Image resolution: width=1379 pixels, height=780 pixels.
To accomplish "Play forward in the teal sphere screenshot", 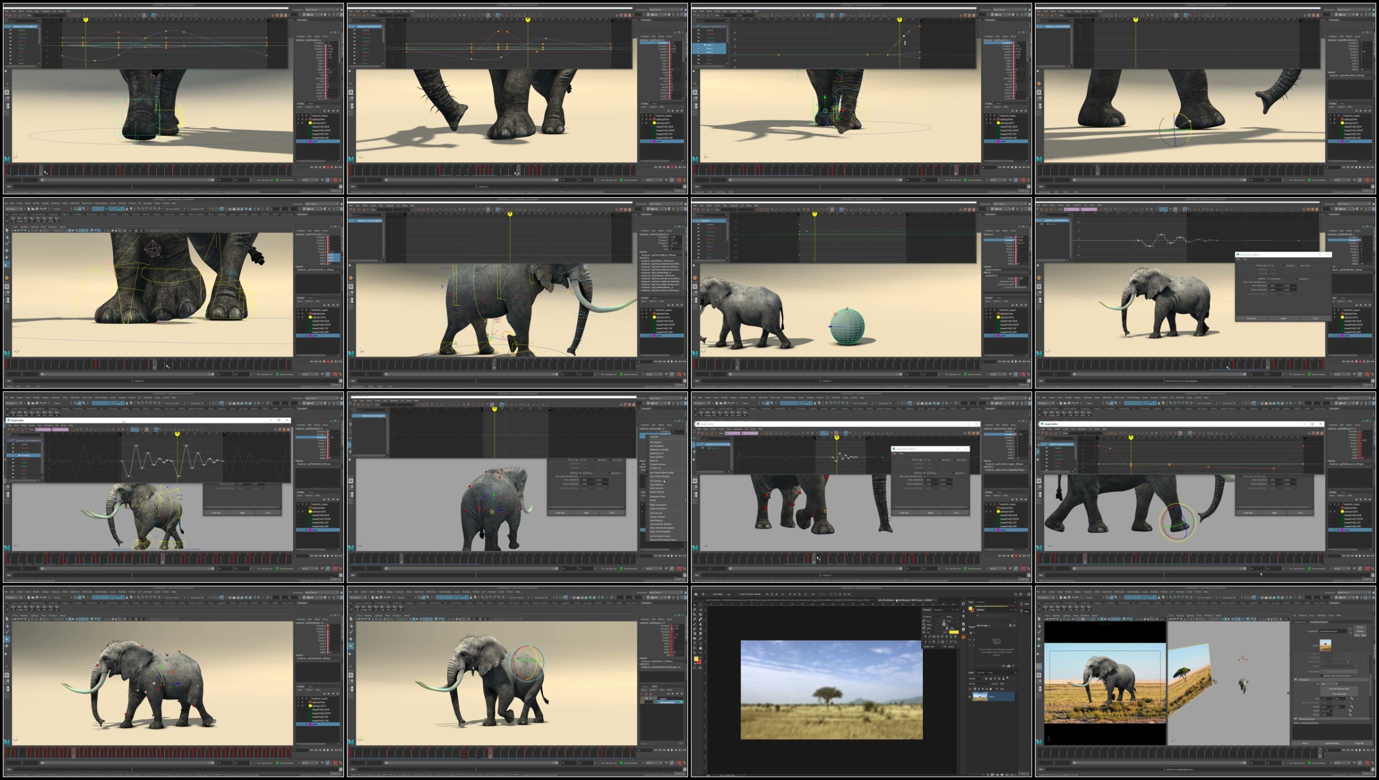I will pyautogui.click(x=1016, y=361).
